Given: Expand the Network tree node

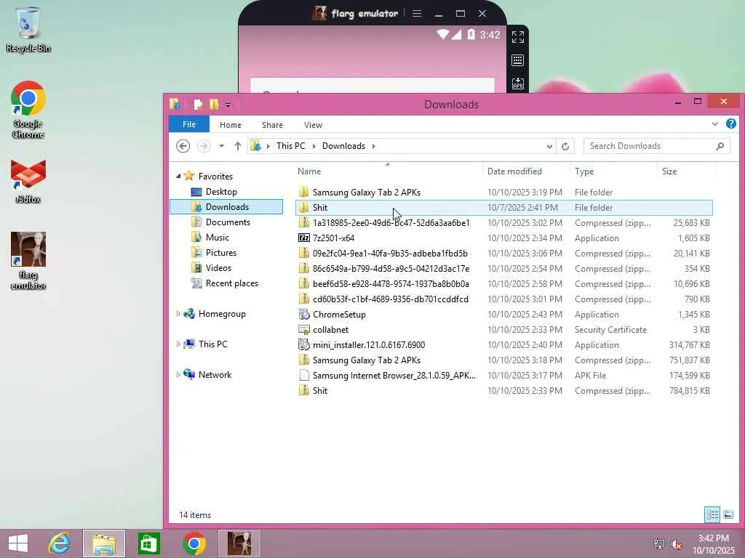Looking at the screenshot, I should click(x=178, y=374).
